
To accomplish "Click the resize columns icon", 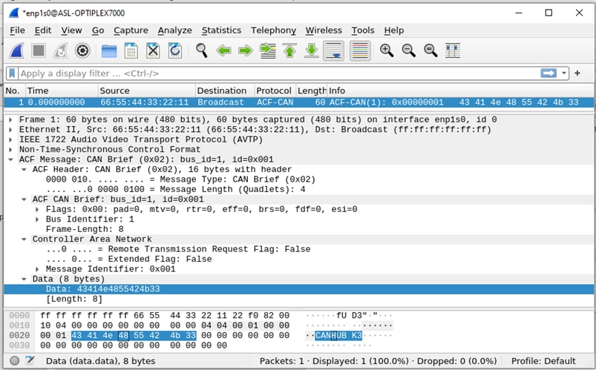I will pos(452,50).
